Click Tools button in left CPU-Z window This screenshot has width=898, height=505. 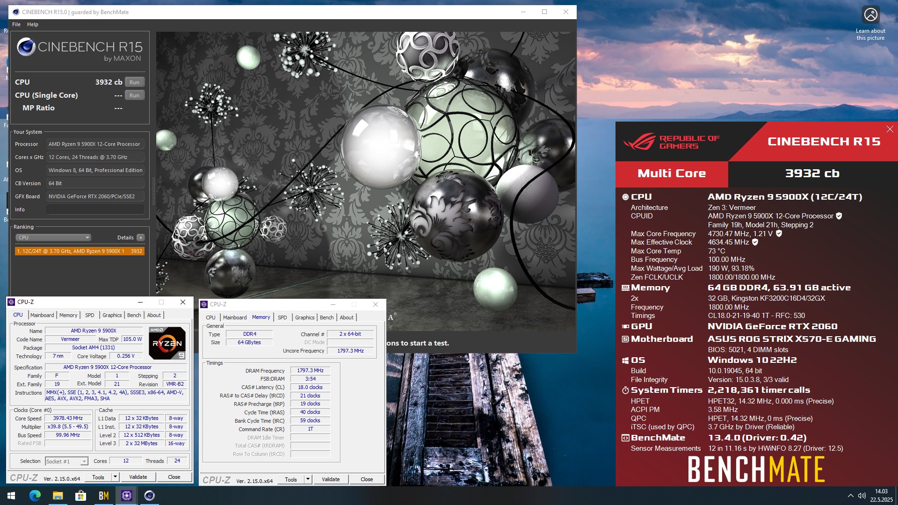click(98, 477)
